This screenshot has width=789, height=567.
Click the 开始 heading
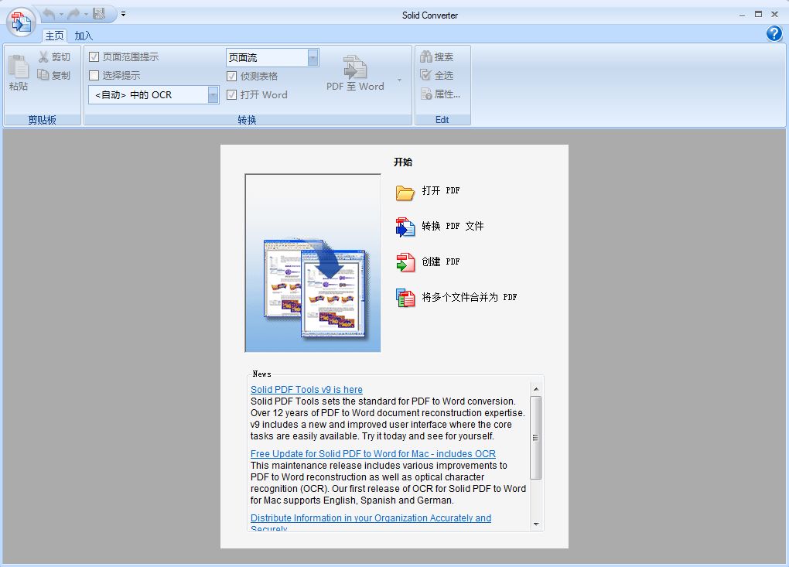tap(403, 162)
